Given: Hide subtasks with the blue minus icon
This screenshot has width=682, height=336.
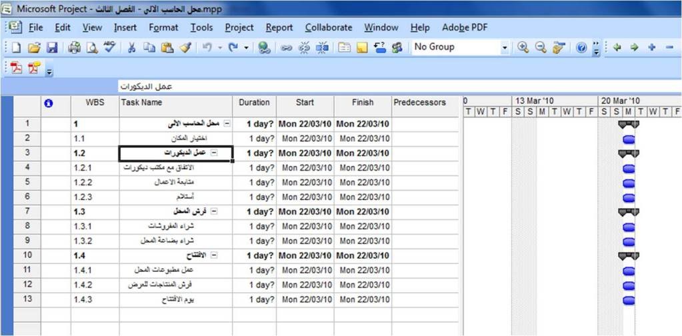Looking at the screenshot, I should 669,47.
